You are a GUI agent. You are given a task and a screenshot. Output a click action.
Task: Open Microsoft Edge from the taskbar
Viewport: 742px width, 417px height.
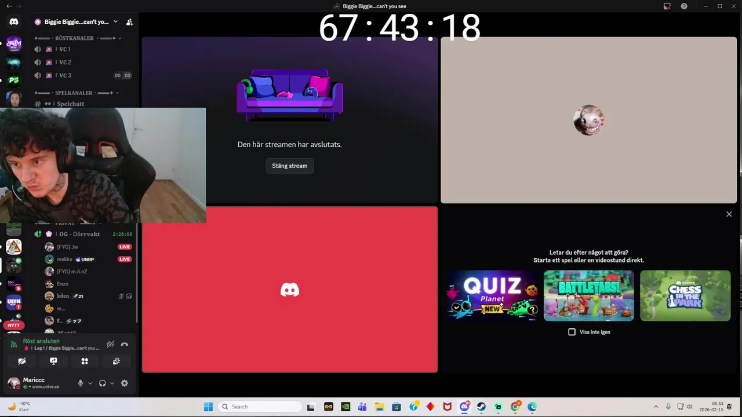click(x=532, y=407)
